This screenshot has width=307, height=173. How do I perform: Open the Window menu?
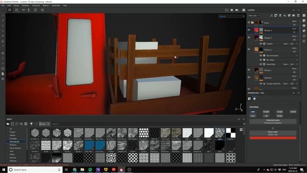[x=25, y=5]
